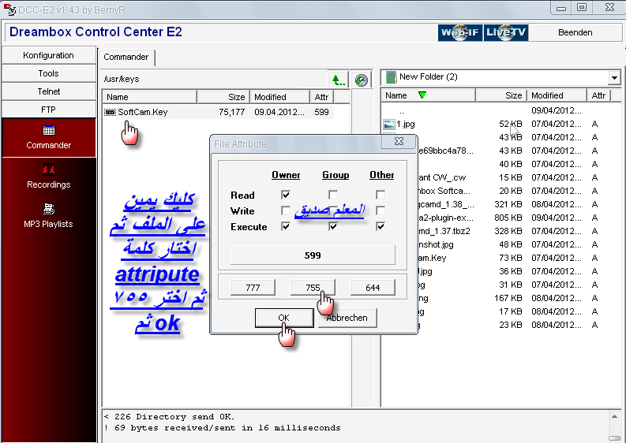
Task: Set permissions to 777
Action: 253,288
